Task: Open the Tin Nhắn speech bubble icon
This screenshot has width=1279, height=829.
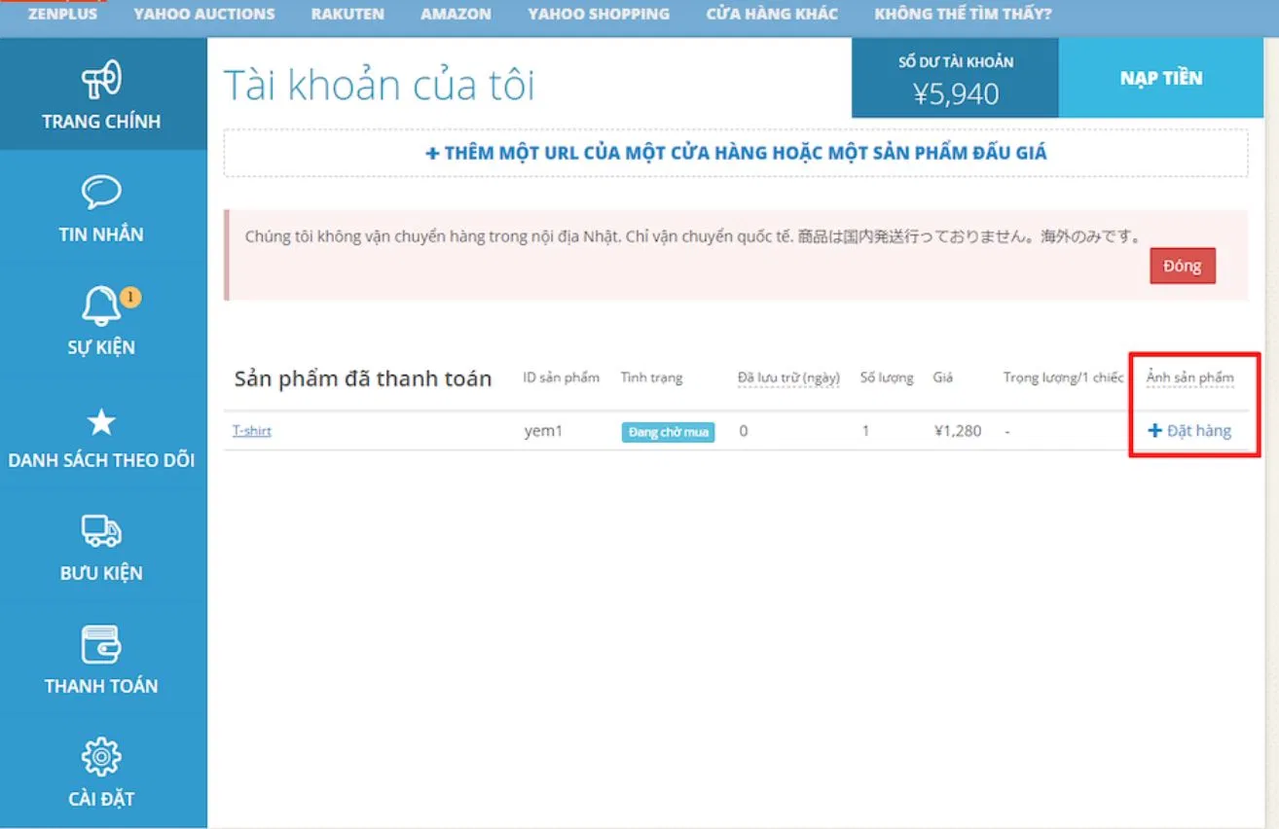Action: click(101, 193)
